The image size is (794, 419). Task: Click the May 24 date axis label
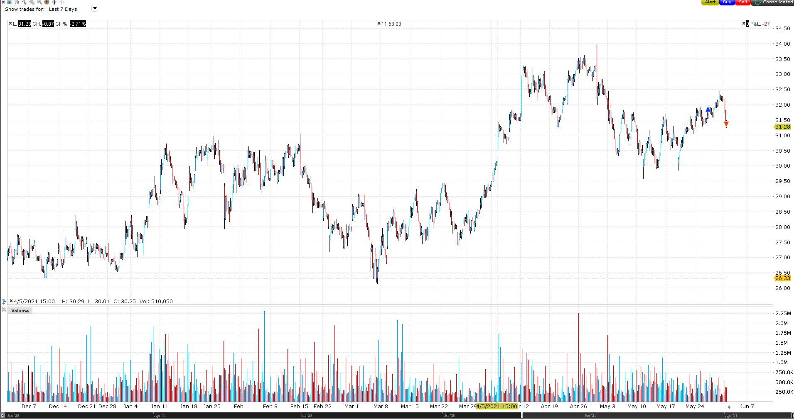pos(695,407)
